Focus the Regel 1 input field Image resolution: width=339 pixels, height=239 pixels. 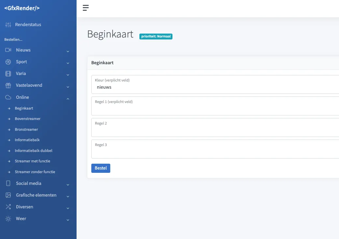(x=215, y=106)
